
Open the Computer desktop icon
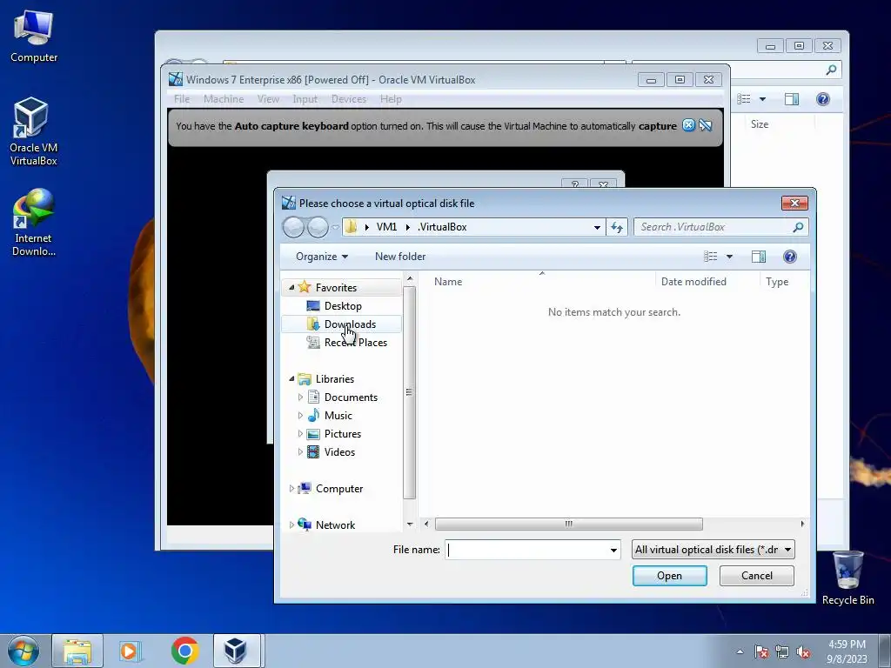coord(34,36)
